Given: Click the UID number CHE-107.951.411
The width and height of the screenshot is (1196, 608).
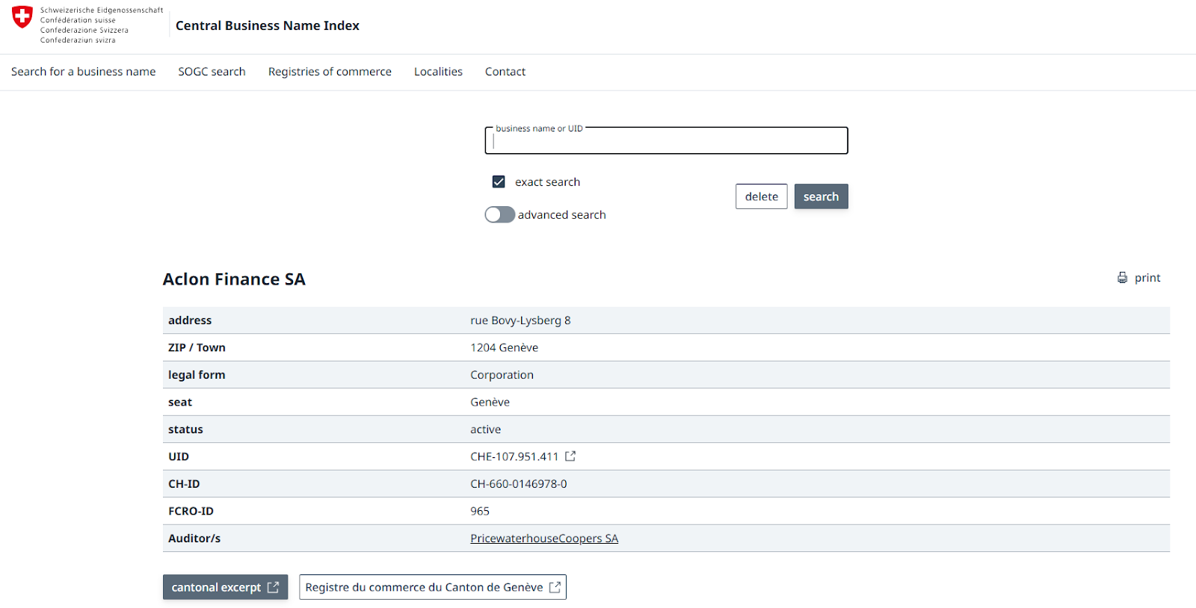Looking at the screenshot, I should click(514, 456).
